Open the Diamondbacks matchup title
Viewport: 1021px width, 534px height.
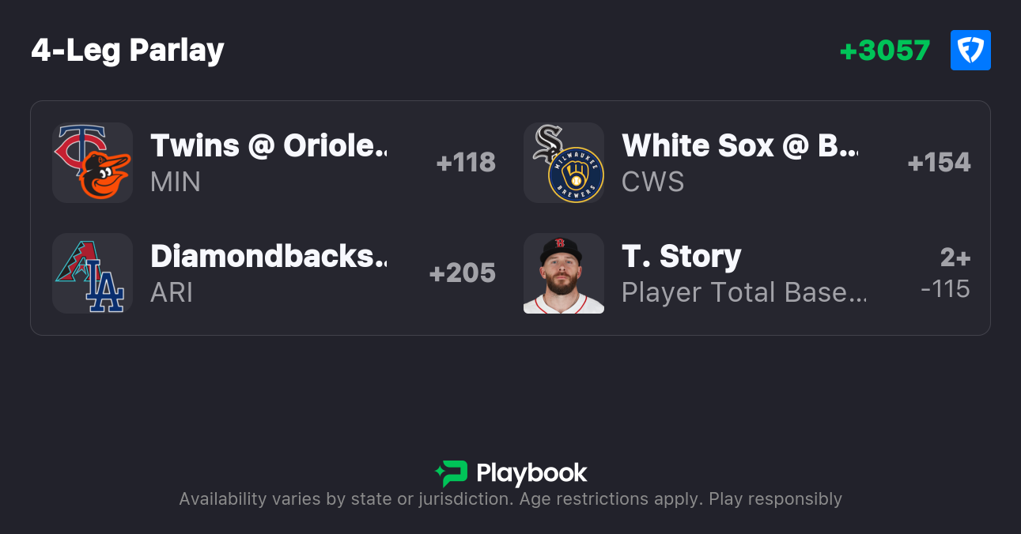tap(269, 256)
